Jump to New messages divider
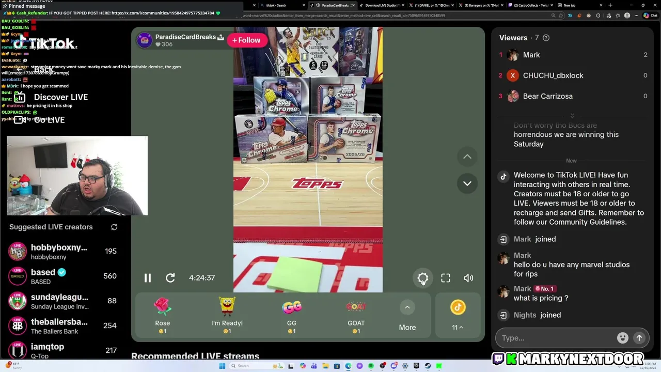 (x=571, y=161)
